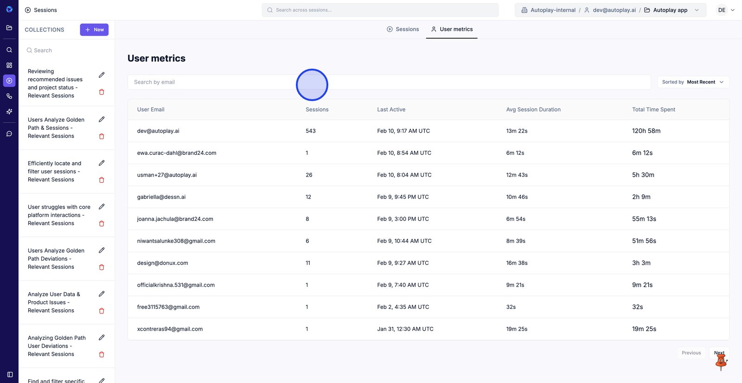Open the dashboard grid icon in sidebar
Image resolution: width=742 pixels, height=383 pixels.
[9, 65]
